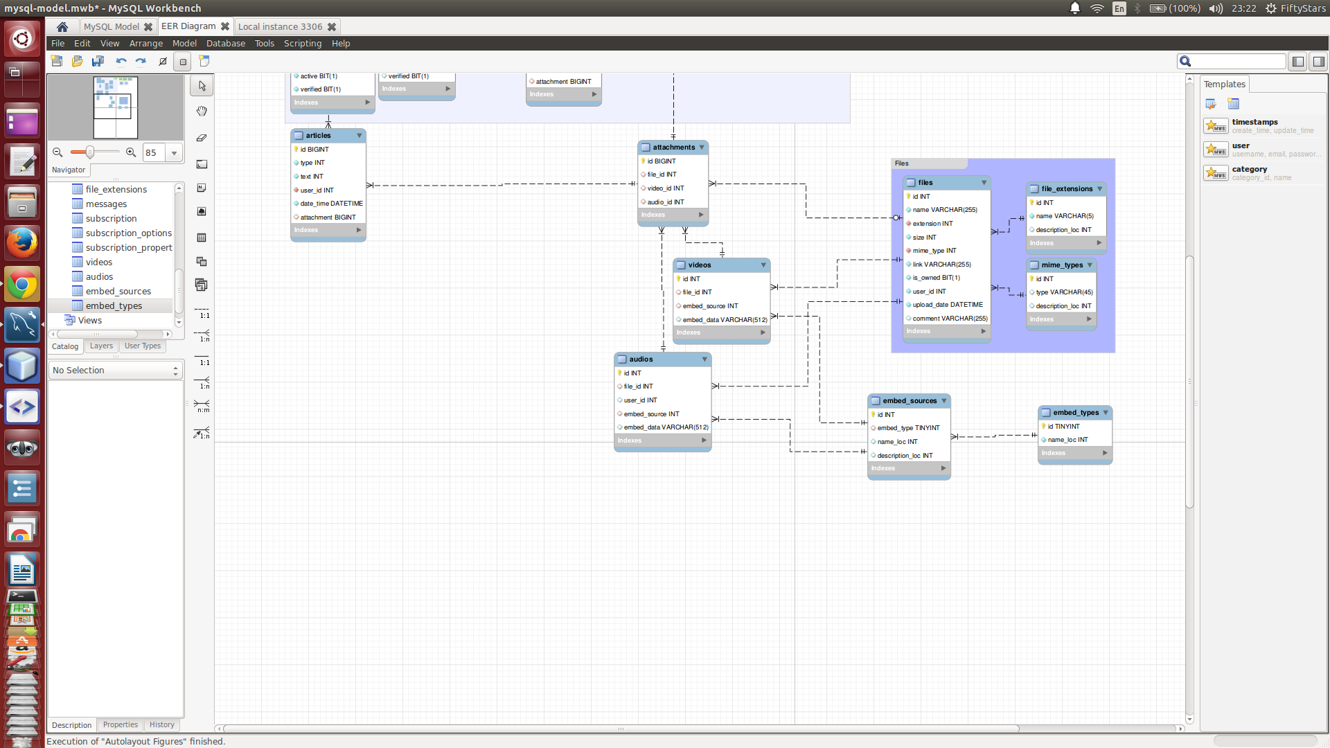Viewport: 1330px width, 748px height.
Task: Expand the Indexes section of files table
Action: (x=983, y=330)
